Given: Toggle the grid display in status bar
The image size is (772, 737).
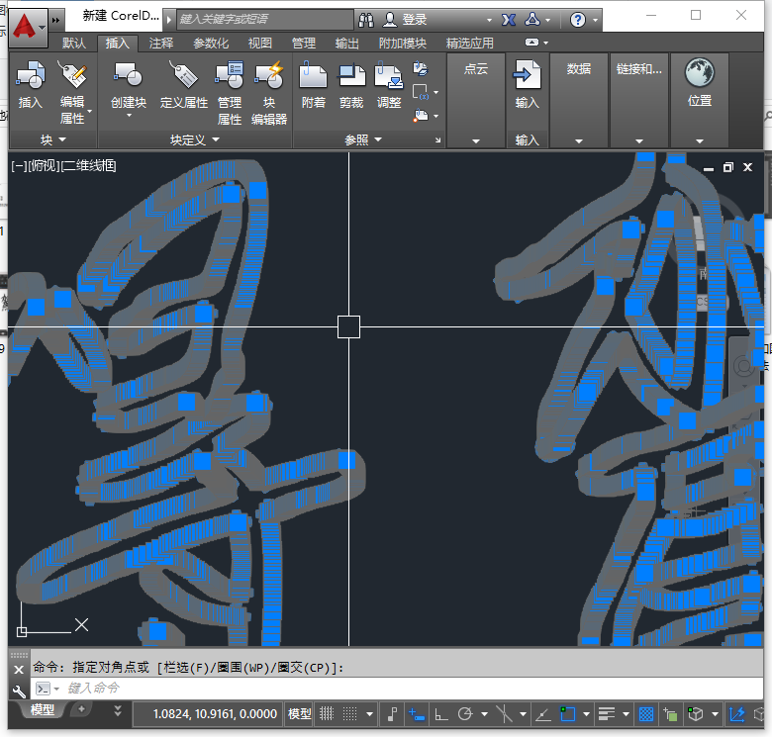Looking at the screenshot, I should (327, 713).
